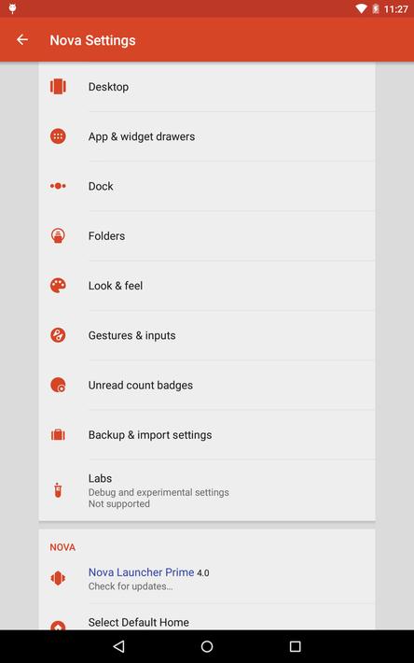
Task: Tap the App & widget drawers grid icon
Action: coord(58,136)
